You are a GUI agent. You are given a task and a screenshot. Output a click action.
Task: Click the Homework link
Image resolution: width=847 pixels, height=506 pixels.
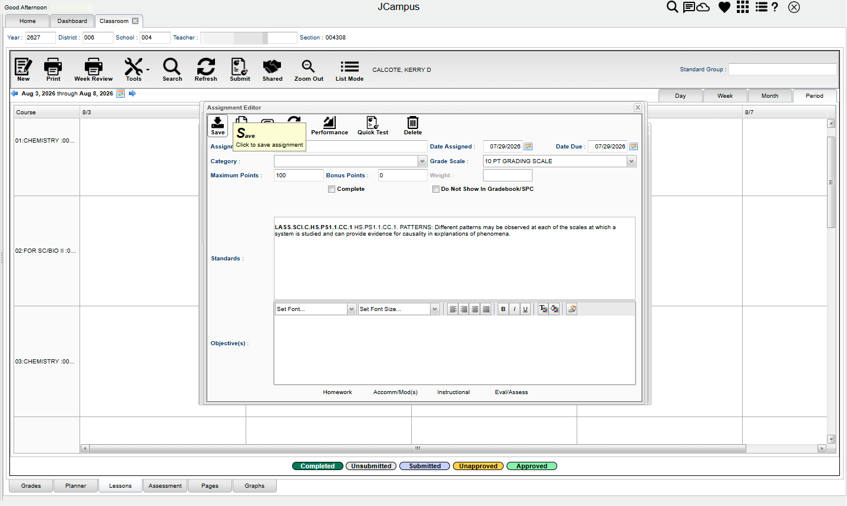(x=338, y=392)
